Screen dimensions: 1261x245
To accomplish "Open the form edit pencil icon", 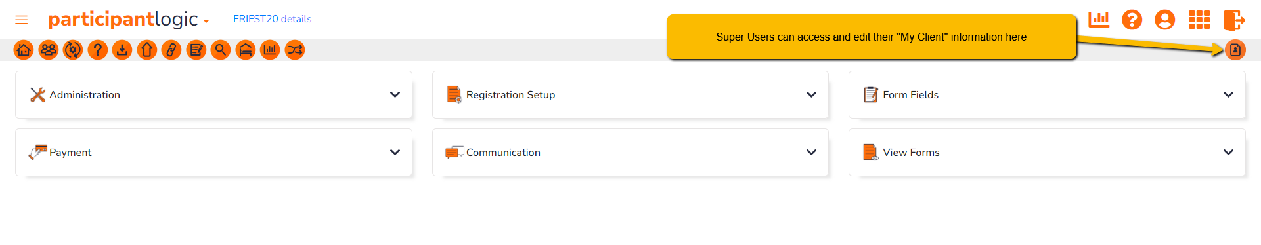I will pos(196,50).
